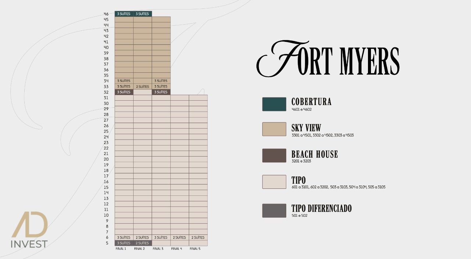Click the AD Invest logo
The height and width of the screenshot is (259, 471).
29,230
